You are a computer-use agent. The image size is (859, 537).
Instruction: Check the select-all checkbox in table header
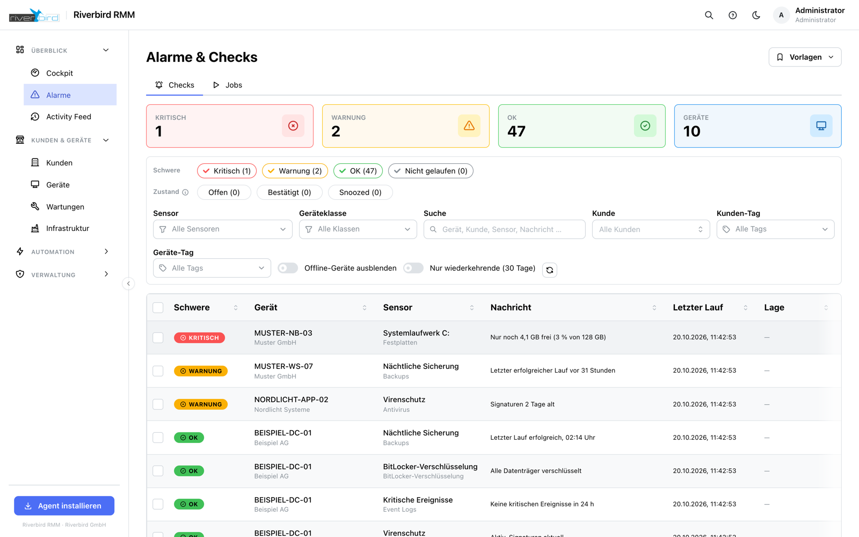pos(158,308)
